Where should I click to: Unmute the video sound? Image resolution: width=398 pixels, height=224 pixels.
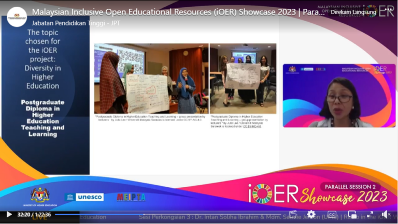coord(386,214)
